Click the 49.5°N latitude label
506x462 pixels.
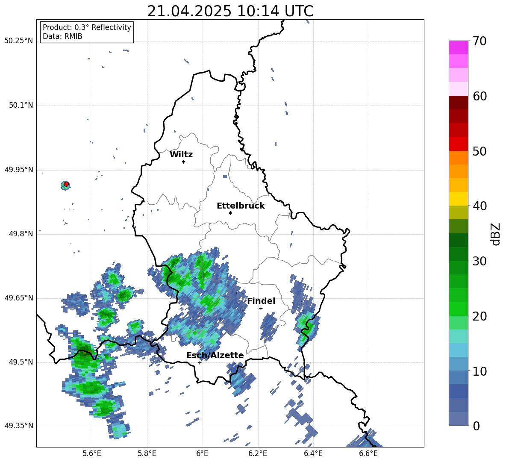click(x=21, y=362)
